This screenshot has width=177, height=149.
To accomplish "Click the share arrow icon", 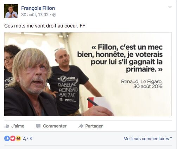I will 81,126.
